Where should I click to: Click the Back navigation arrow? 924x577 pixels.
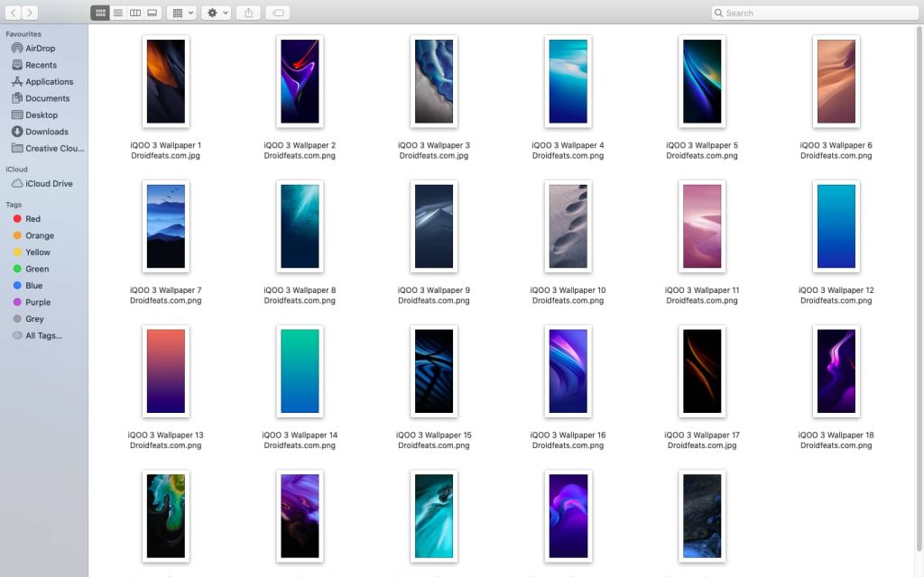tap(13, 13)
